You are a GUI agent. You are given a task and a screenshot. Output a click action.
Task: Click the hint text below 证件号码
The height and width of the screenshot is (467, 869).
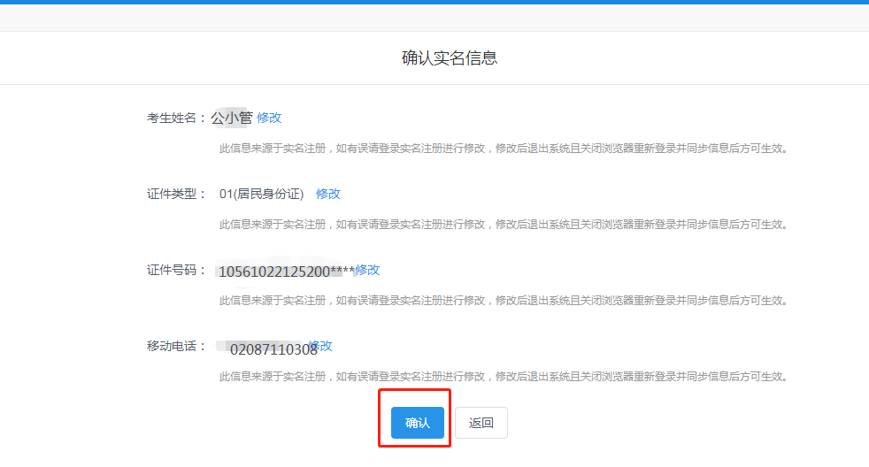503,301
